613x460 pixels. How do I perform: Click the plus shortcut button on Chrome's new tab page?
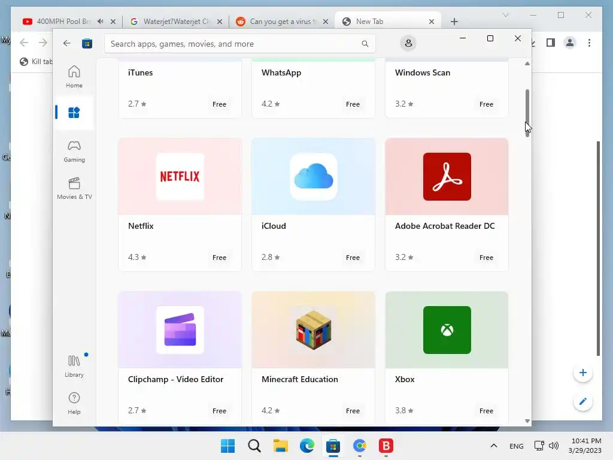pyautogui.click(x=583, y=373)
